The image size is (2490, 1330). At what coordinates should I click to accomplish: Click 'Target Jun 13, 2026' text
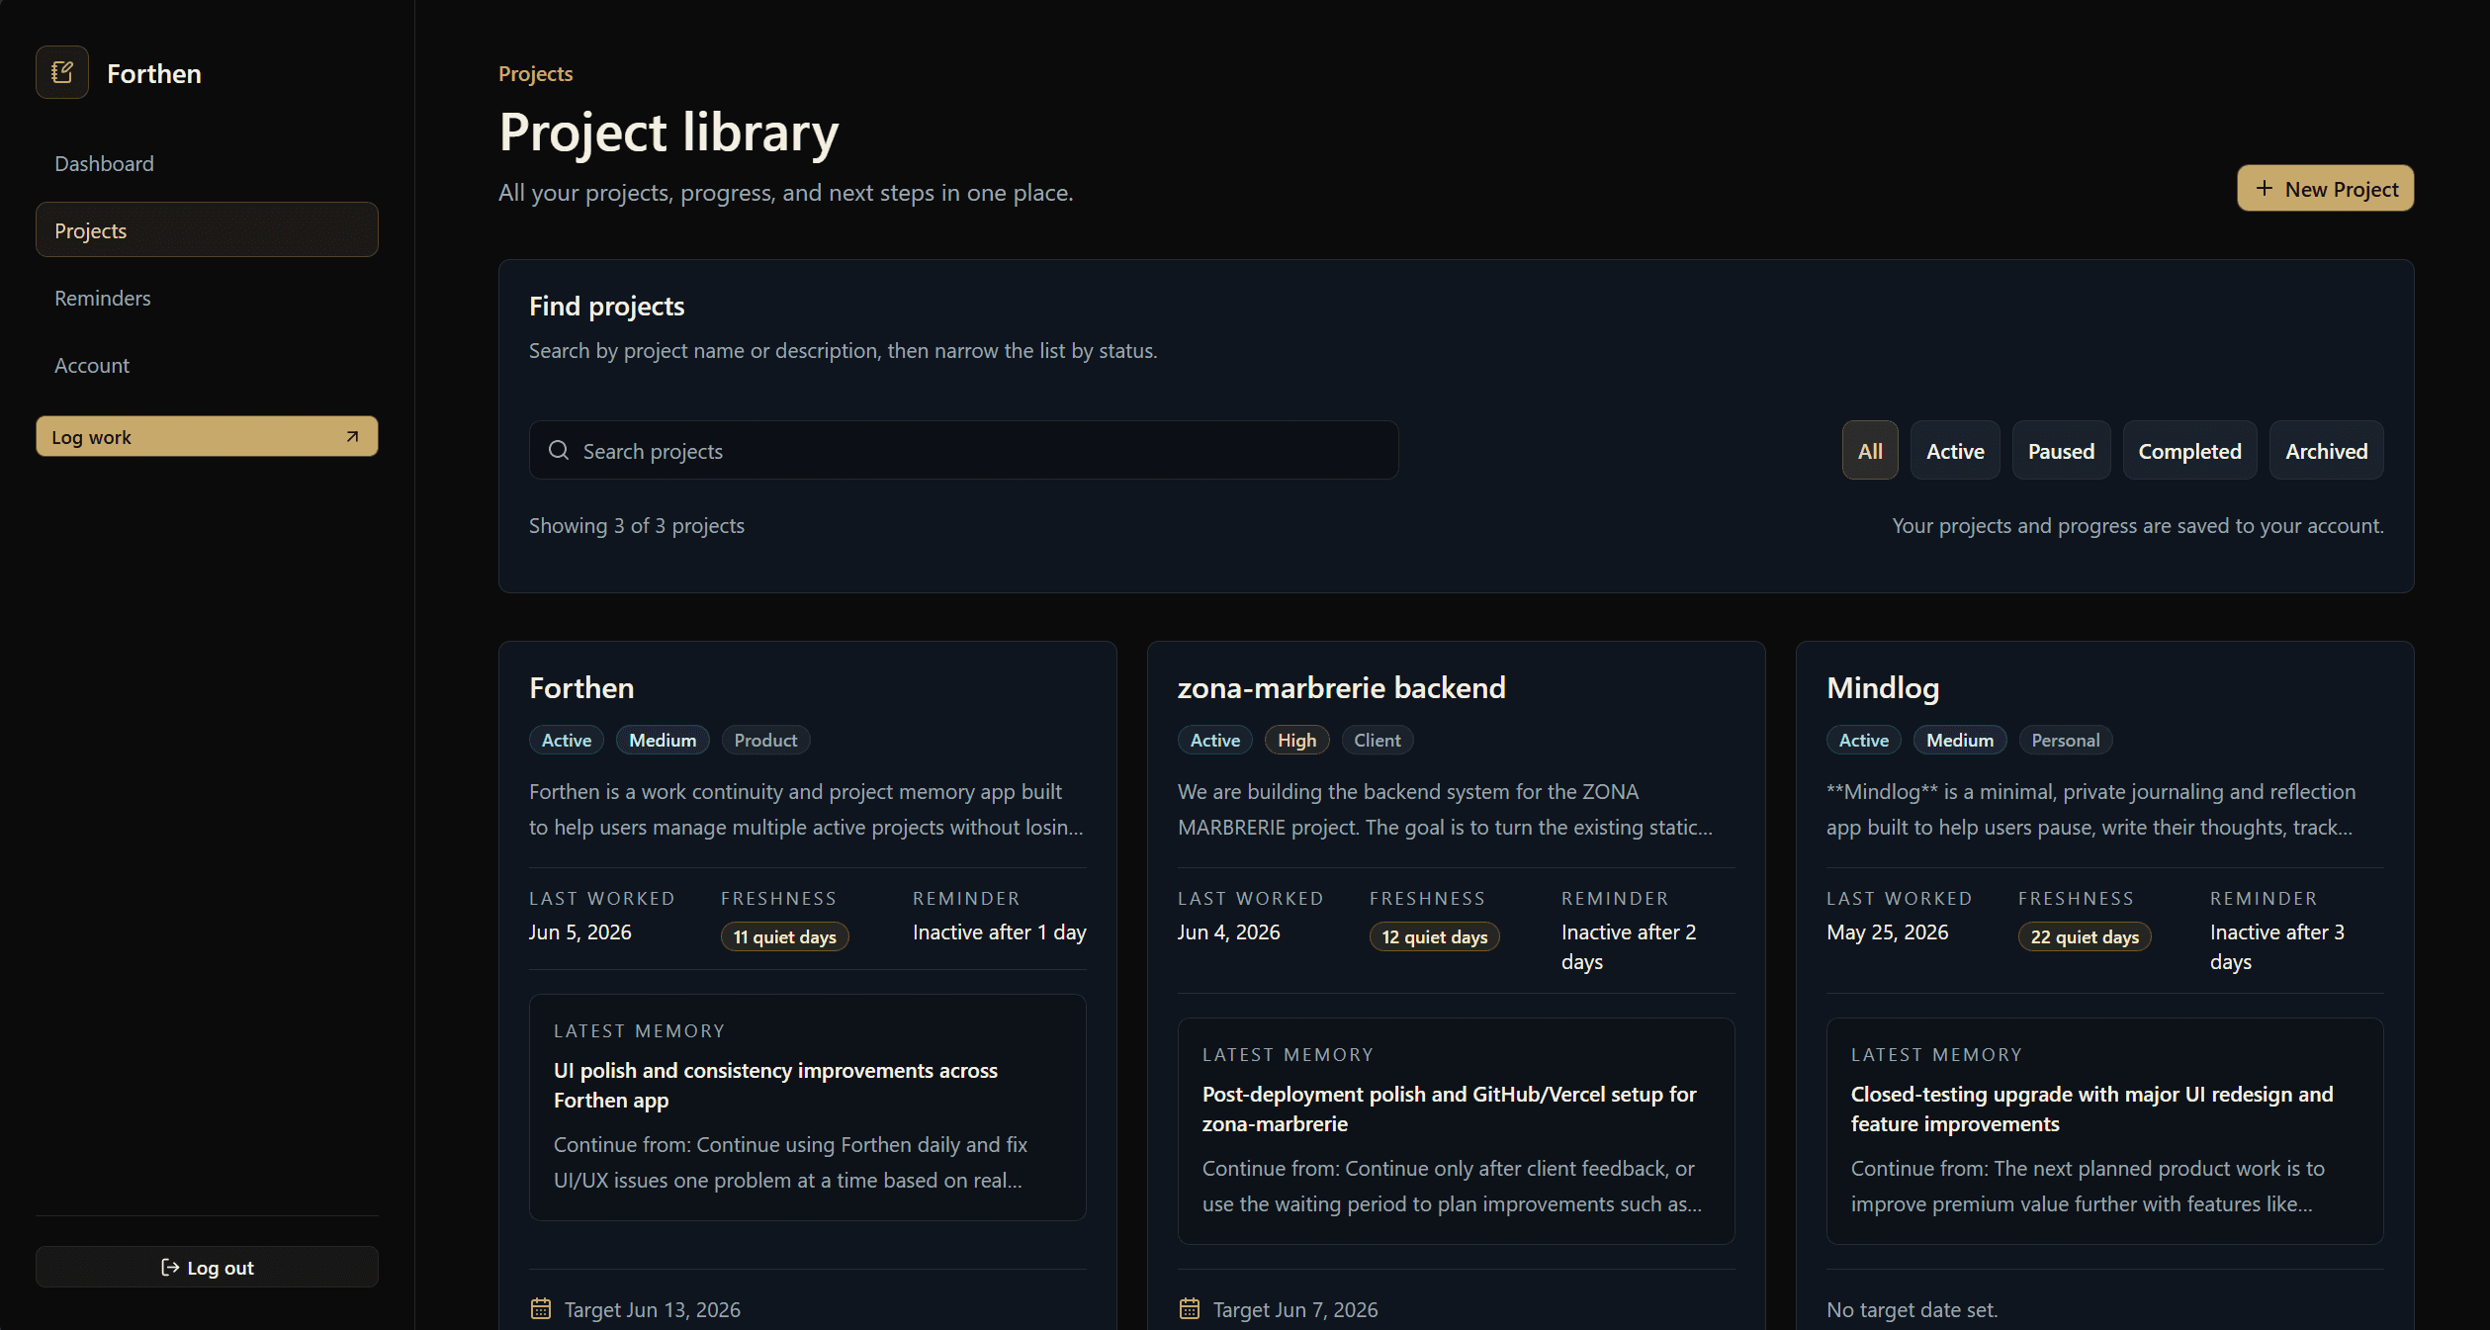652,1308
